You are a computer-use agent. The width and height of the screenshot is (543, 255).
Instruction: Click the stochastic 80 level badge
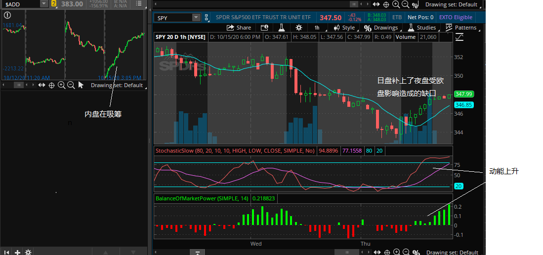[369, 151]
